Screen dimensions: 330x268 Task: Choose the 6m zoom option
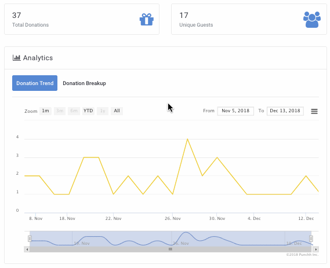pos(74,111)
